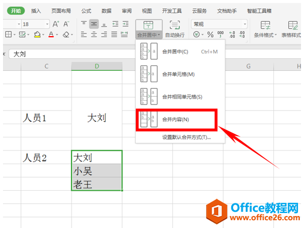Click the fill color bucket icon
Viewport: 304px width, 228px height.
(x=37, y=35)
